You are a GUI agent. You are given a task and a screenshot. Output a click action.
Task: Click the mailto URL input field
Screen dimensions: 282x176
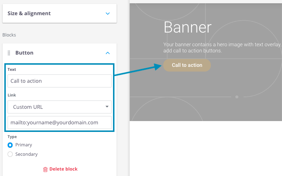60,123
